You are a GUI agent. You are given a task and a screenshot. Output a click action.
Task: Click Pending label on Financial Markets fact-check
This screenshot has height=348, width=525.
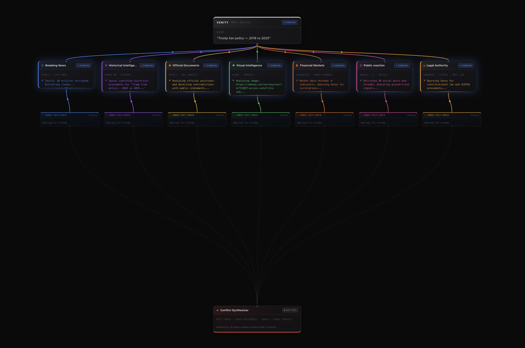347,115
